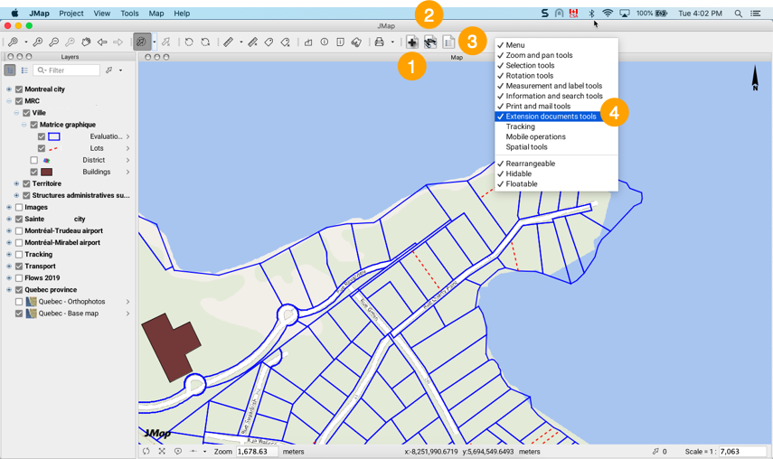Choose Spatial tools in the context menu
This screenshot has height=459, width=773.
(526, 147)
